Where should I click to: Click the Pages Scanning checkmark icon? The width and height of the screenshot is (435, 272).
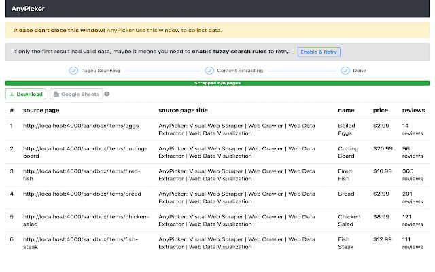click(x=73, y=71)
